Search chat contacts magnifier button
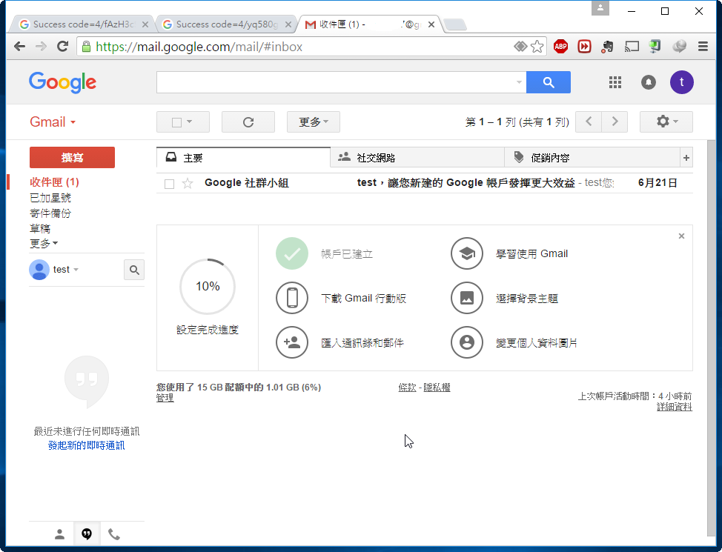Screen dimensions: 722x552 click(134, 270)
